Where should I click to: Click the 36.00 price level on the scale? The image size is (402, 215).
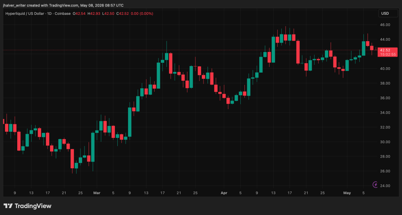click(385, 98)
